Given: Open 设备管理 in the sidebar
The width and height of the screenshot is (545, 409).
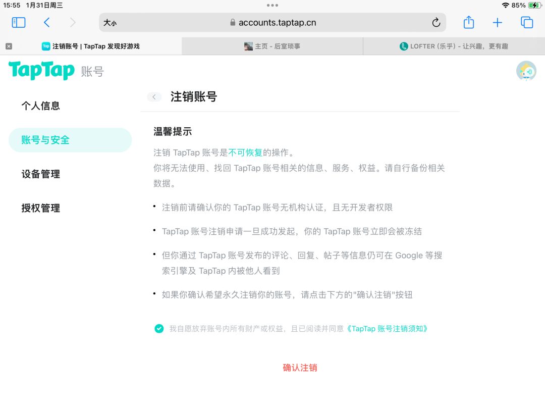Looking at the screenshot, I should 41,174.
